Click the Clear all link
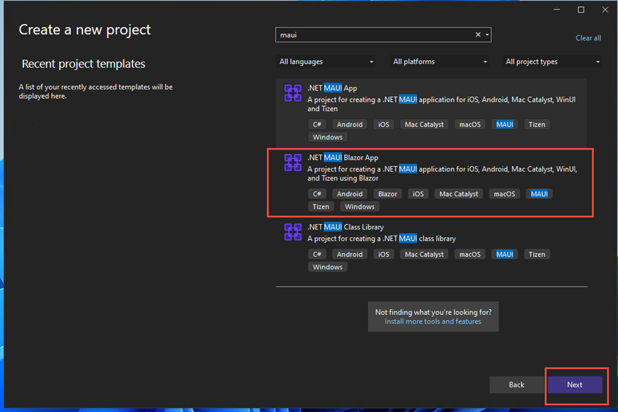The width and height of the screenshot is (618, 412). pyautogui.click(x=588, y=38)
